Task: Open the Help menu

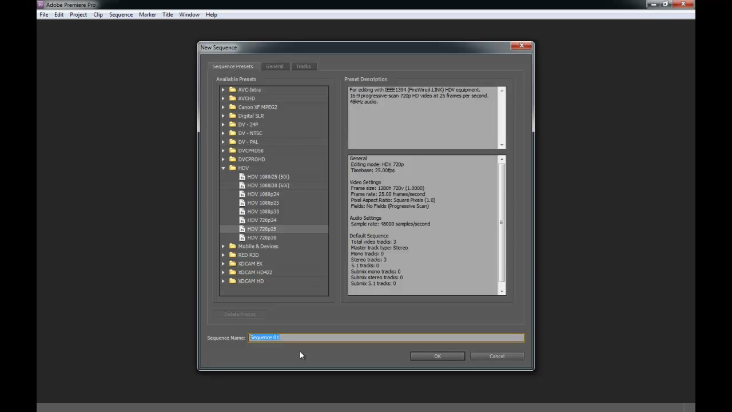Action: tap(212, 14)
